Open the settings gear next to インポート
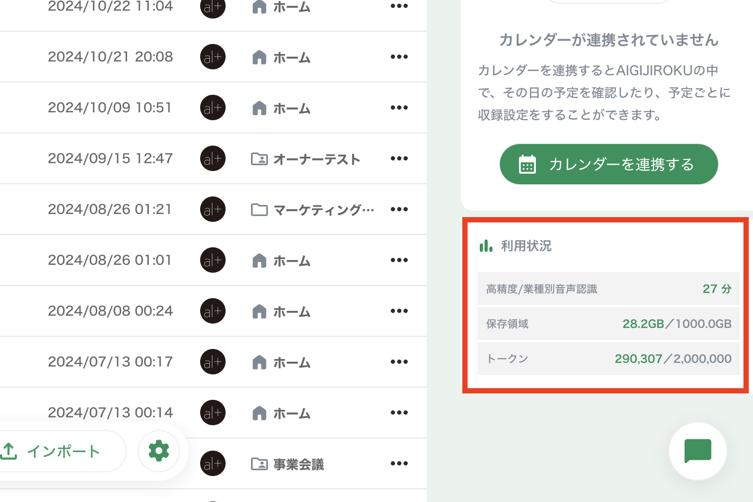The image size is (753, 502). tap(159, 451)
